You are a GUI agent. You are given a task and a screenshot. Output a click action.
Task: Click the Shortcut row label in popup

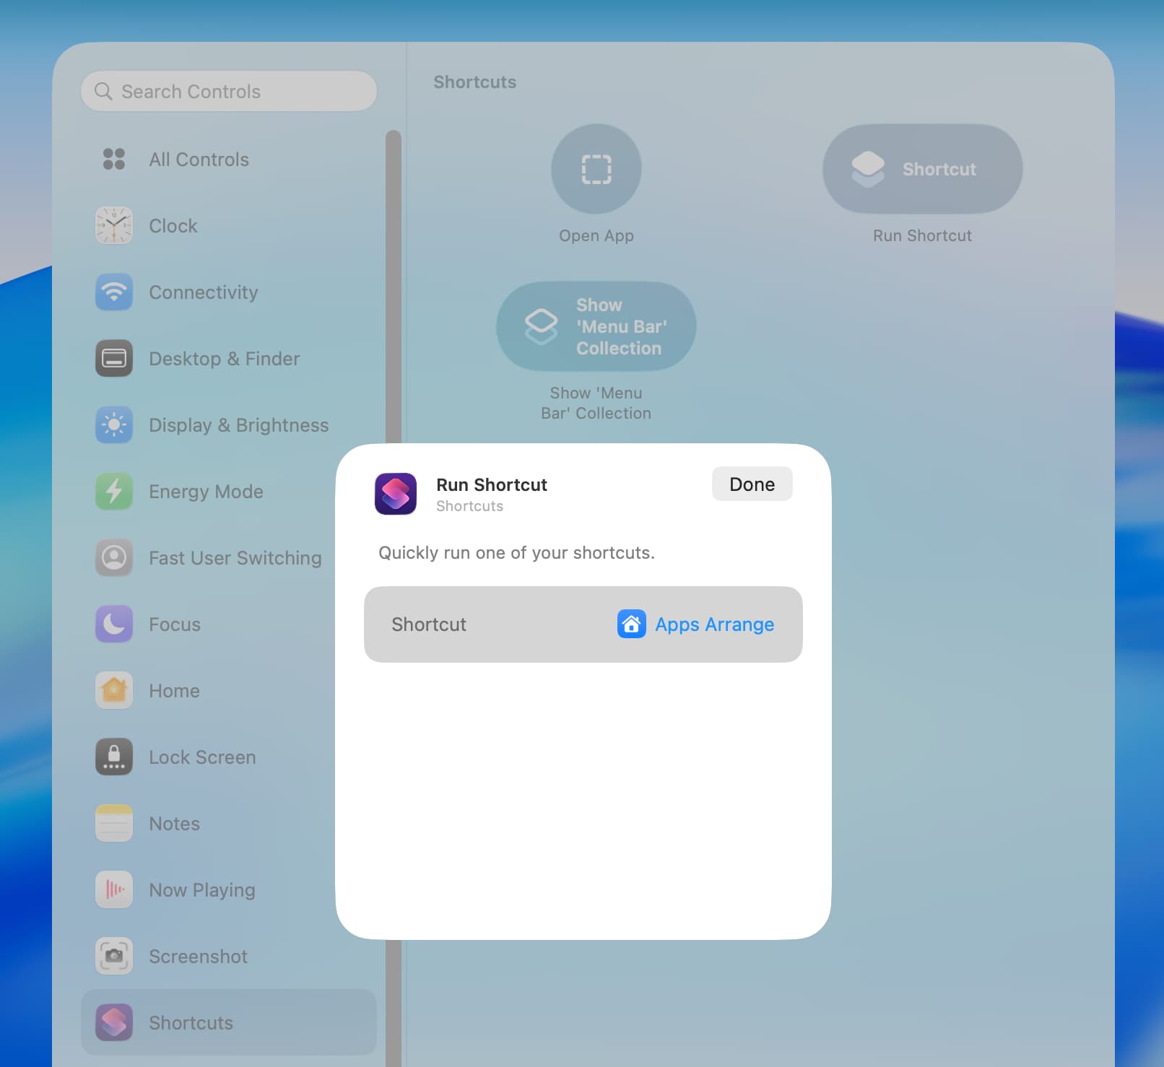429,624
